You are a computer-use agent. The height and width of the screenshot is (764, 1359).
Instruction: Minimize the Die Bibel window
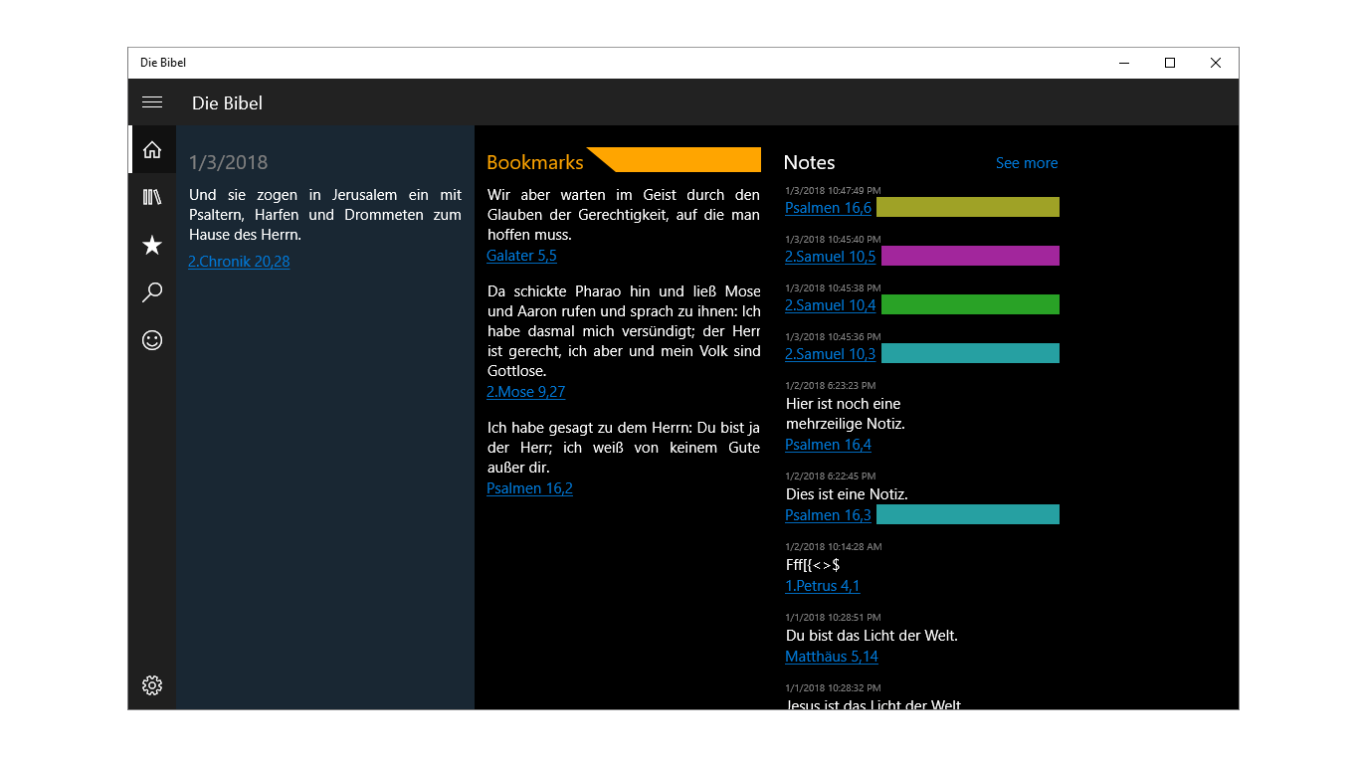[1124, 63]
